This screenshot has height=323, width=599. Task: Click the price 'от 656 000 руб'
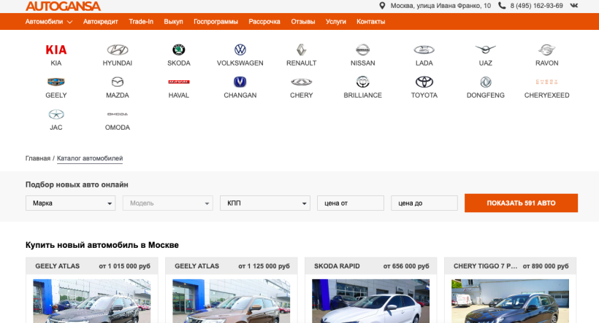pos(406,266)
